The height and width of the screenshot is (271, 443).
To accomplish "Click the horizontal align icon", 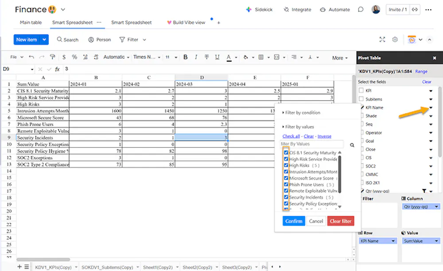I will click(294, 57).
